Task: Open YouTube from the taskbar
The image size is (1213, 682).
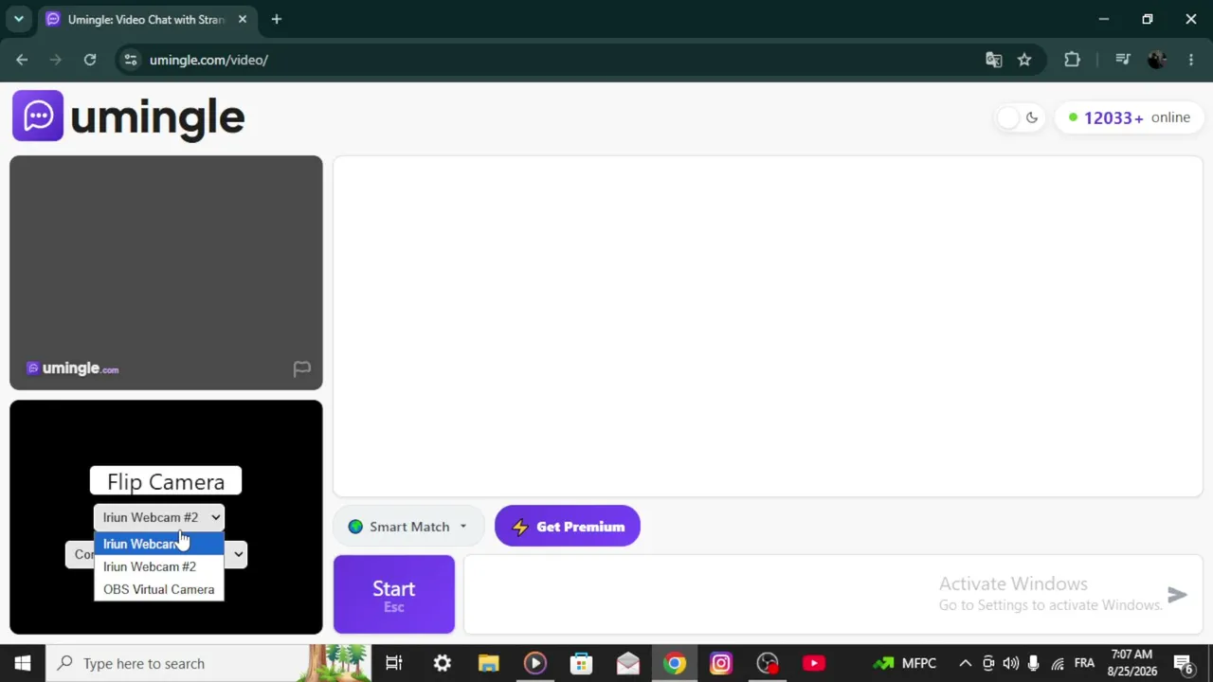Action: click(x=813, y=663)
